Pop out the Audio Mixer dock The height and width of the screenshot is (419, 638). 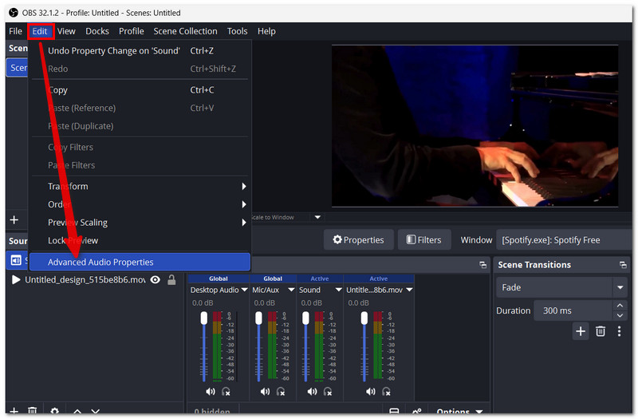click(483, 265)
